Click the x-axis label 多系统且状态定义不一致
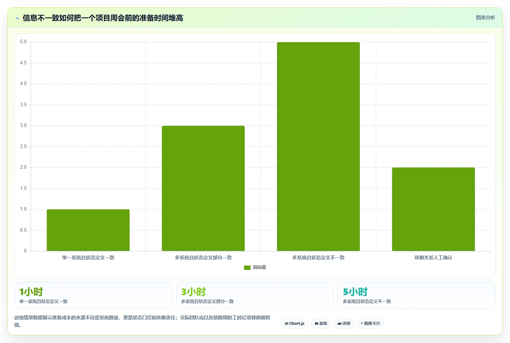This screenshot has height=343, width=510. [318, 258]
